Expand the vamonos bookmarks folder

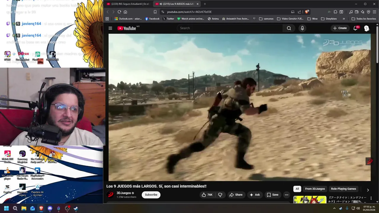266,19
